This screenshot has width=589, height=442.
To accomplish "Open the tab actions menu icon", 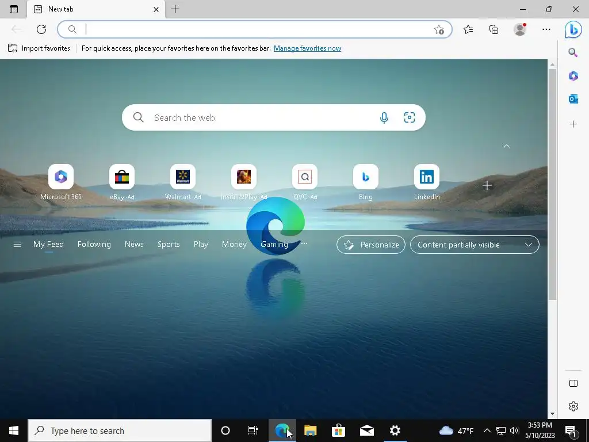I will click(14, 9).
